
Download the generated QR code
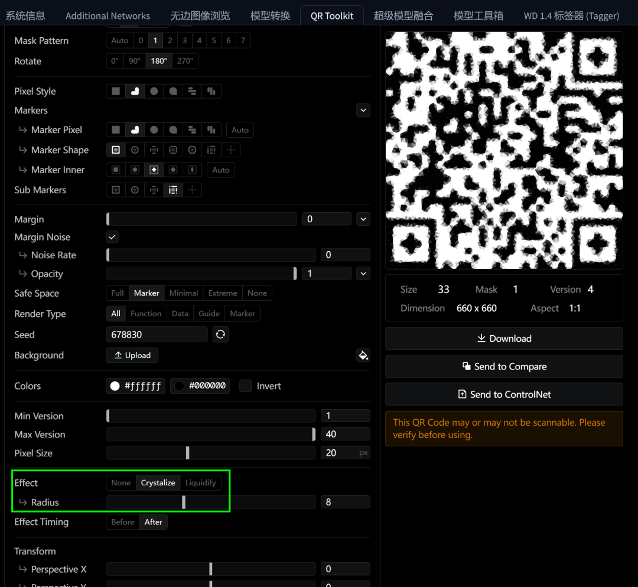pyautogui.click(x=504, y=338)
